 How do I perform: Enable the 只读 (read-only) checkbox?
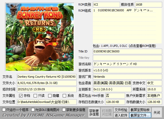pyautogui.click(x=35, y=96)
